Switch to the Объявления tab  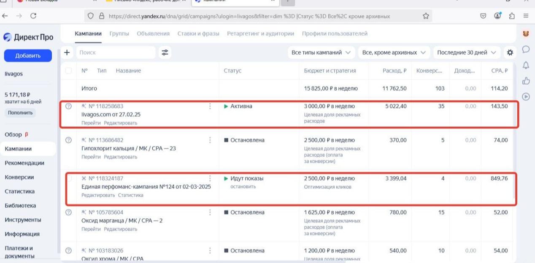153,33
